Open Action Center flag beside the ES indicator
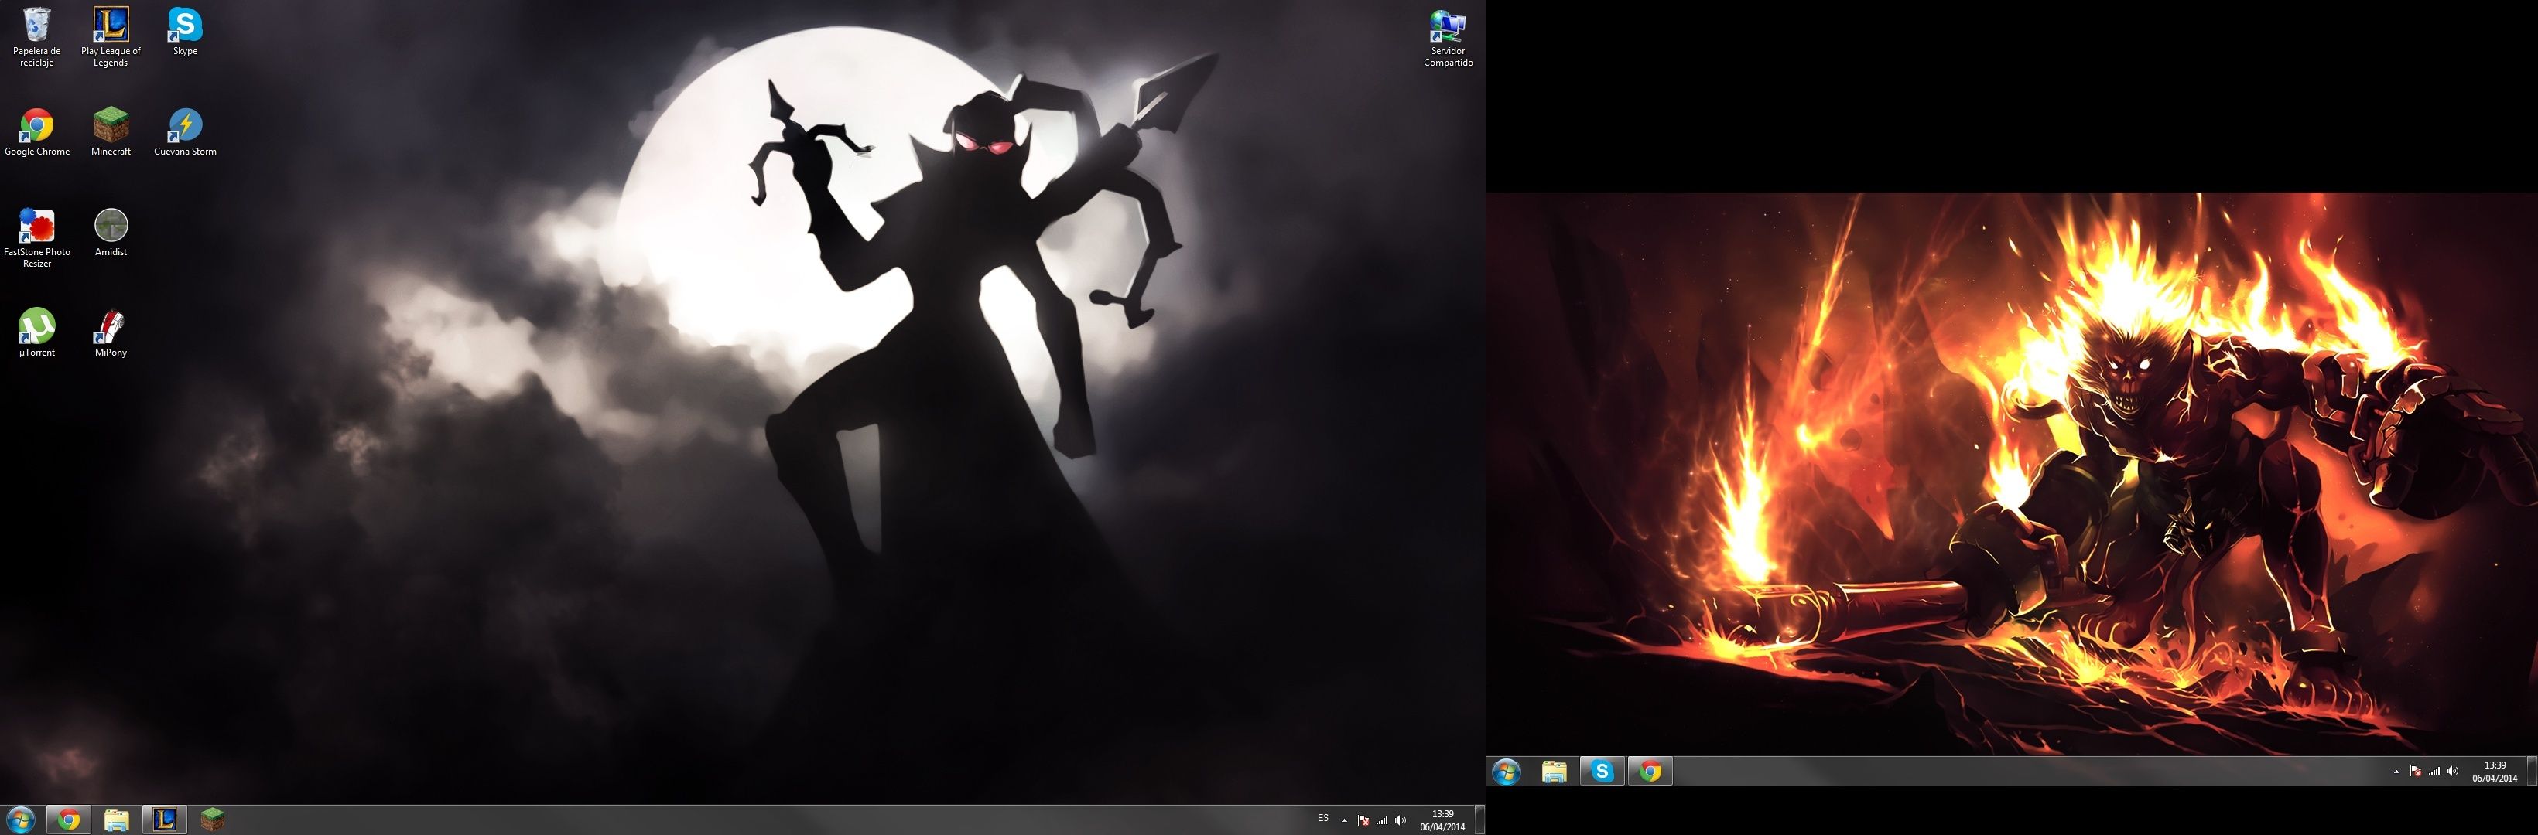 point(1363,820)
